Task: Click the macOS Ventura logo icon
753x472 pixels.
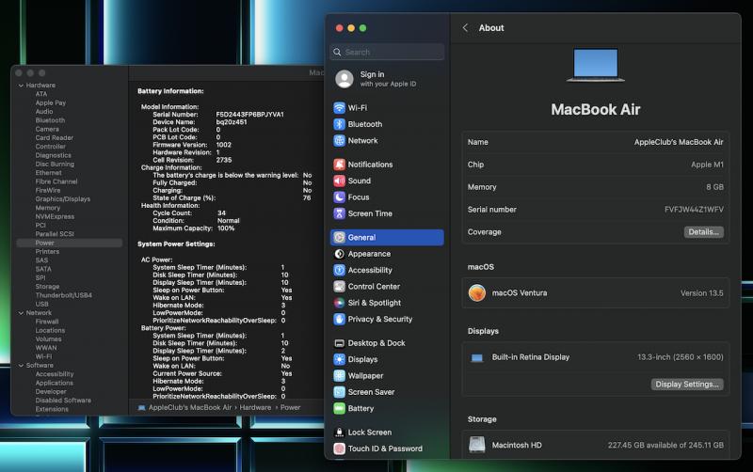Action: (x=477, y=292)
